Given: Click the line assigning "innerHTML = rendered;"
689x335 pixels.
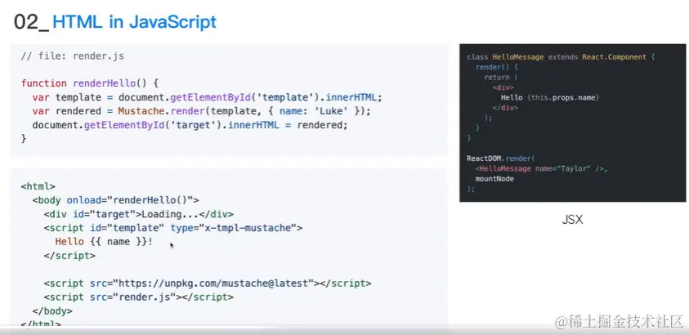Looking at the screenshot, I should coord(190,125).
